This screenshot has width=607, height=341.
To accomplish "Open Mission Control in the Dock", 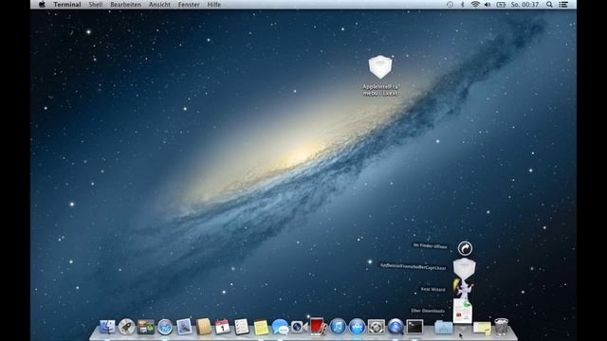I will click(145, 327).
